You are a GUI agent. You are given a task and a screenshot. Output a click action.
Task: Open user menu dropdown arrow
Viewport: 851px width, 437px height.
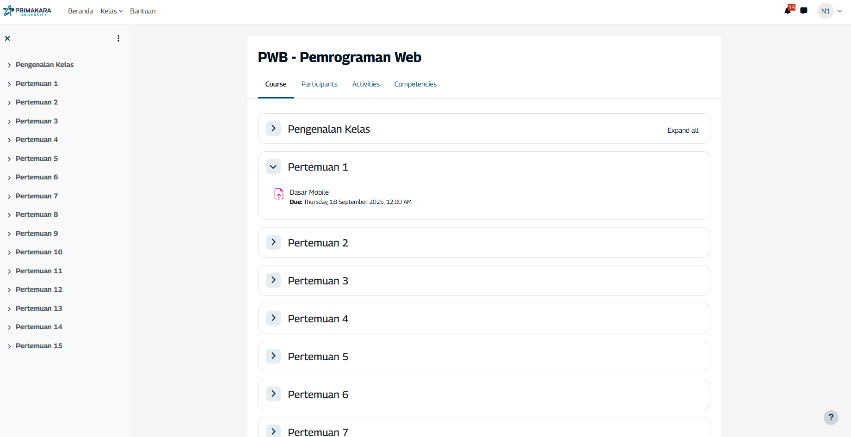click(x=840, y=11)
